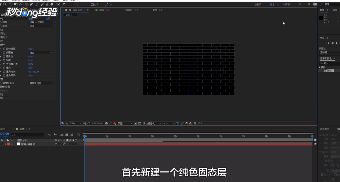This screenshot has width=340, height=182.
Task: Open the 必要项 workspace
Action: coord(258,5)
